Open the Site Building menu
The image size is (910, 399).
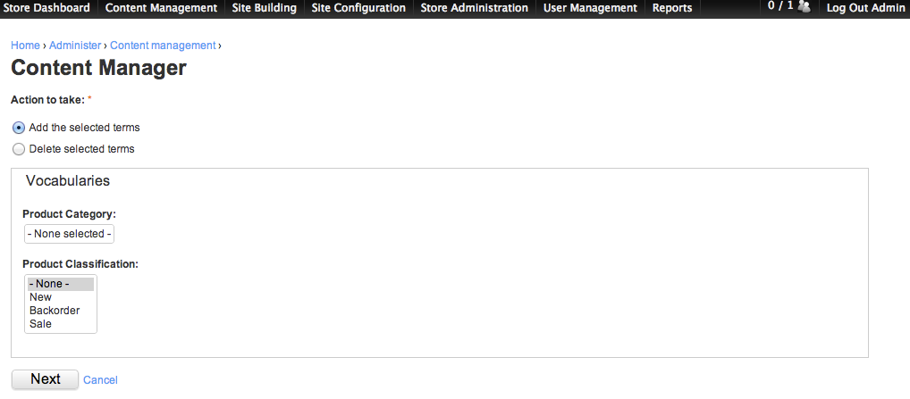[264, 8]
